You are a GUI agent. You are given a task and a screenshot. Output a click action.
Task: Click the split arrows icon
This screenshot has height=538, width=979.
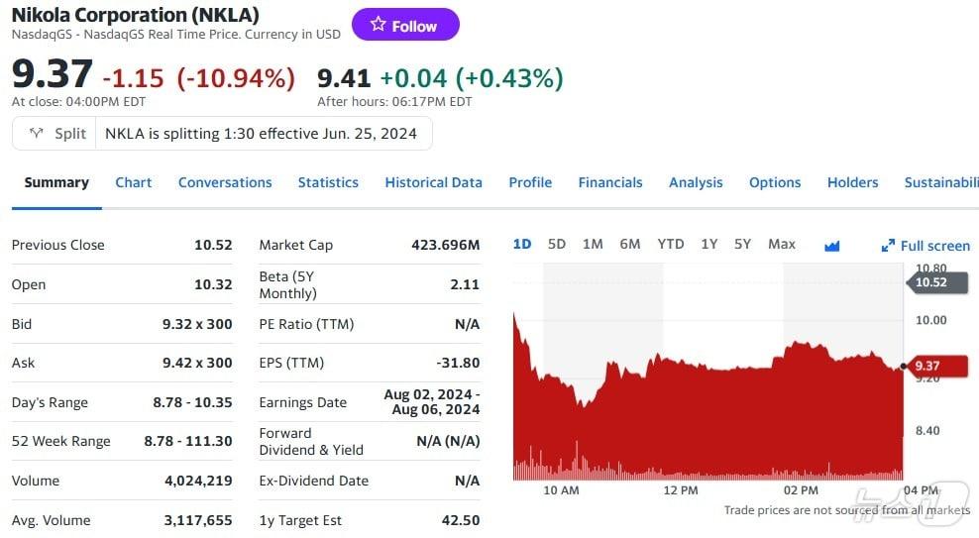tap(37, 133)
